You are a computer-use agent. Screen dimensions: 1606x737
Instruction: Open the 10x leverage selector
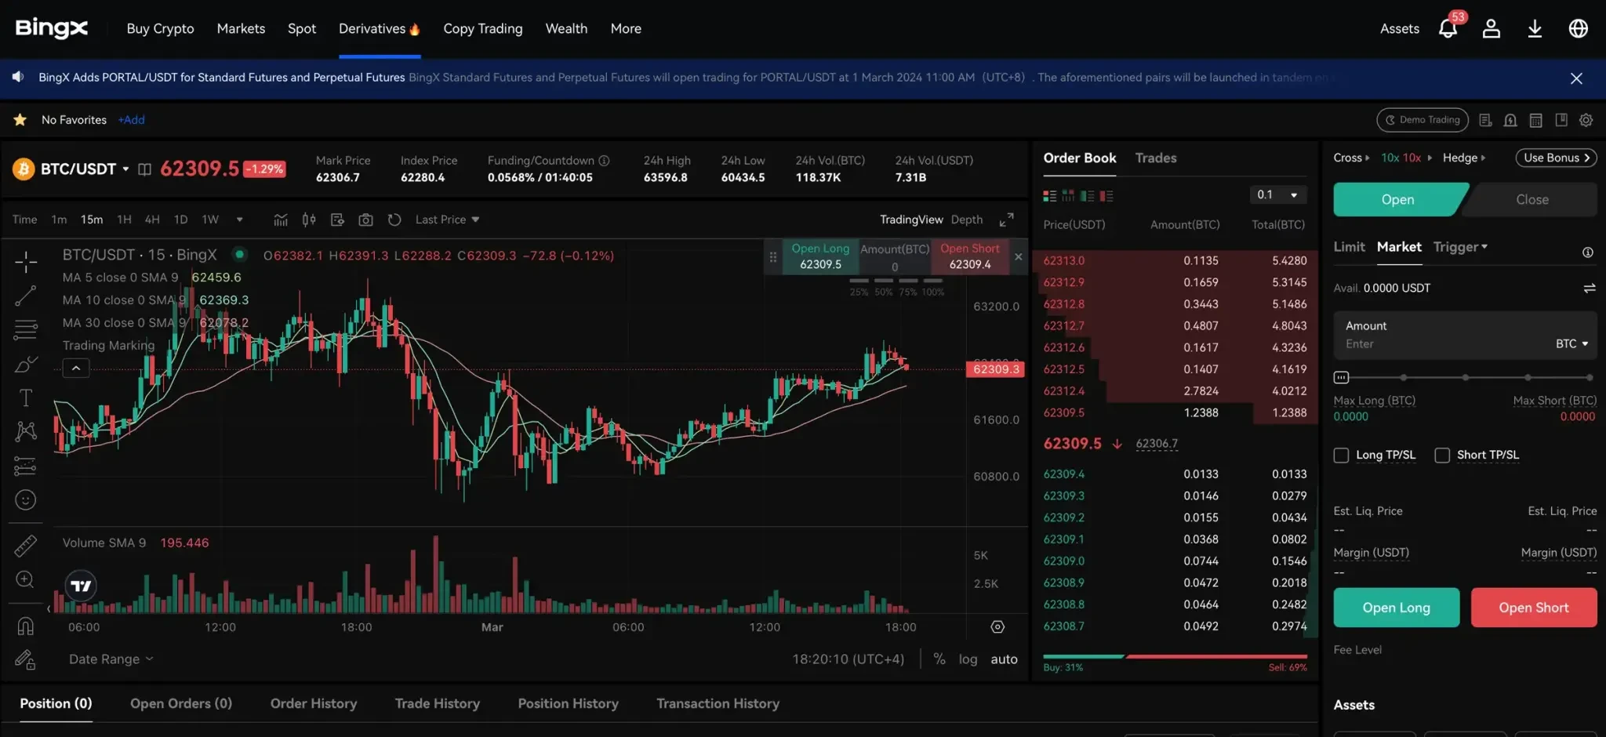click(1406, 158)
